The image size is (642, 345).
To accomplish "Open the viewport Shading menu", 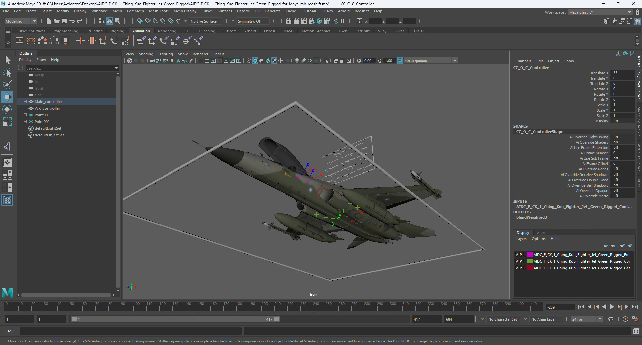I will 146,54.
